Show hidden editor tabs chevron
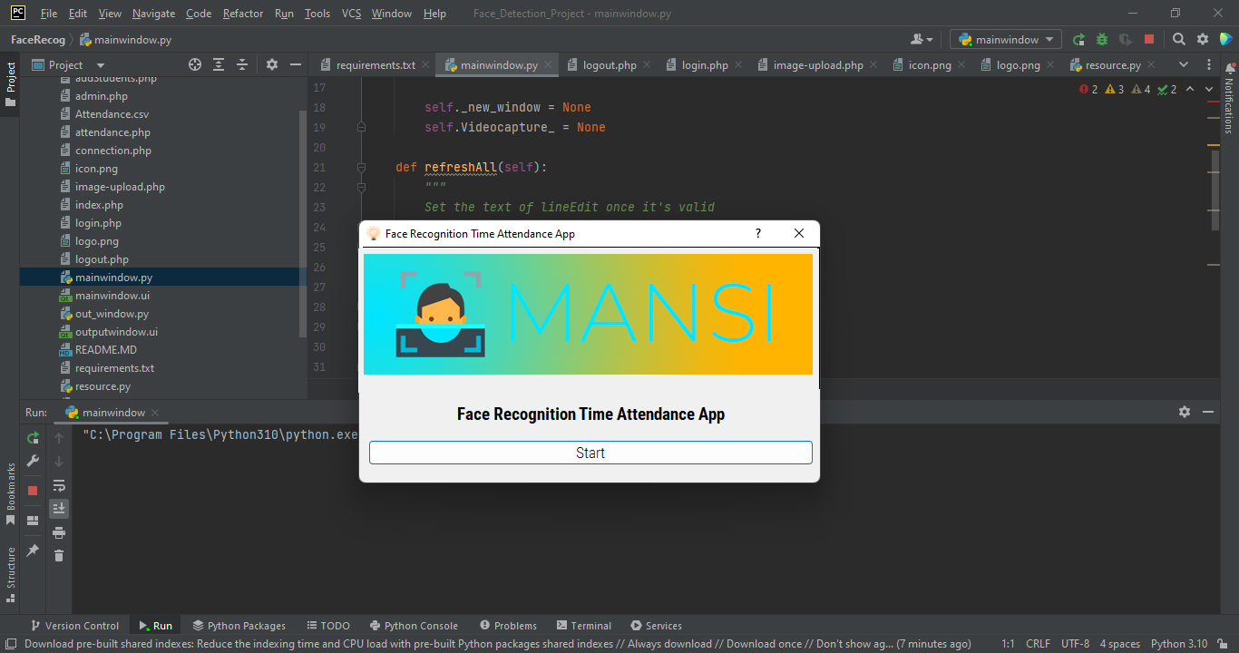 pyautogui.click(x=1184, y=65)
